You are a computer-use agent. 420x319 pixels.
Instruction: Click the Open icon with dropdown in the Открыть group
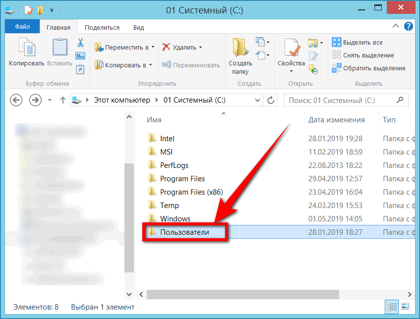click(x=315, y=43)
